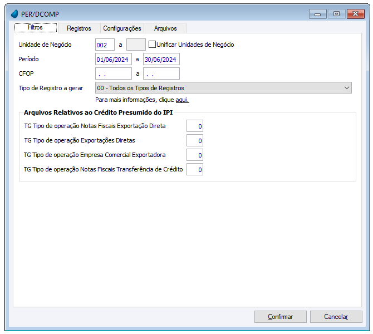Select the Período end date 30/06/2024
Screen dimensions: 373x334
(x=161, y=59)
